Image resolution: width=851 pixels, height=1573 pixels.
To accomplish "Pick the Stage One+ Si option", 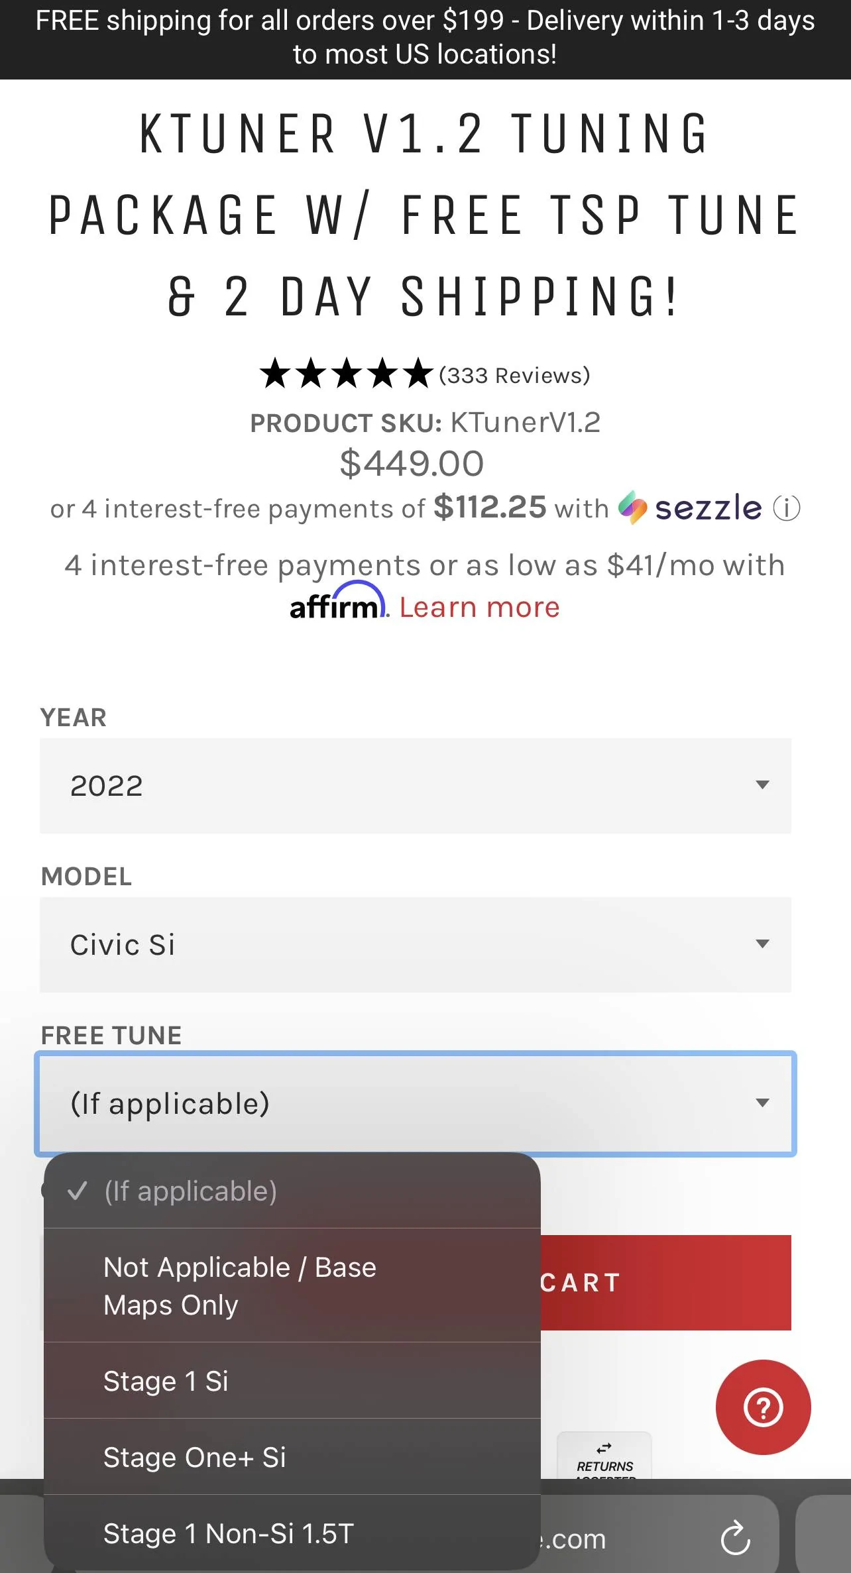I will tap(195, 1457).
